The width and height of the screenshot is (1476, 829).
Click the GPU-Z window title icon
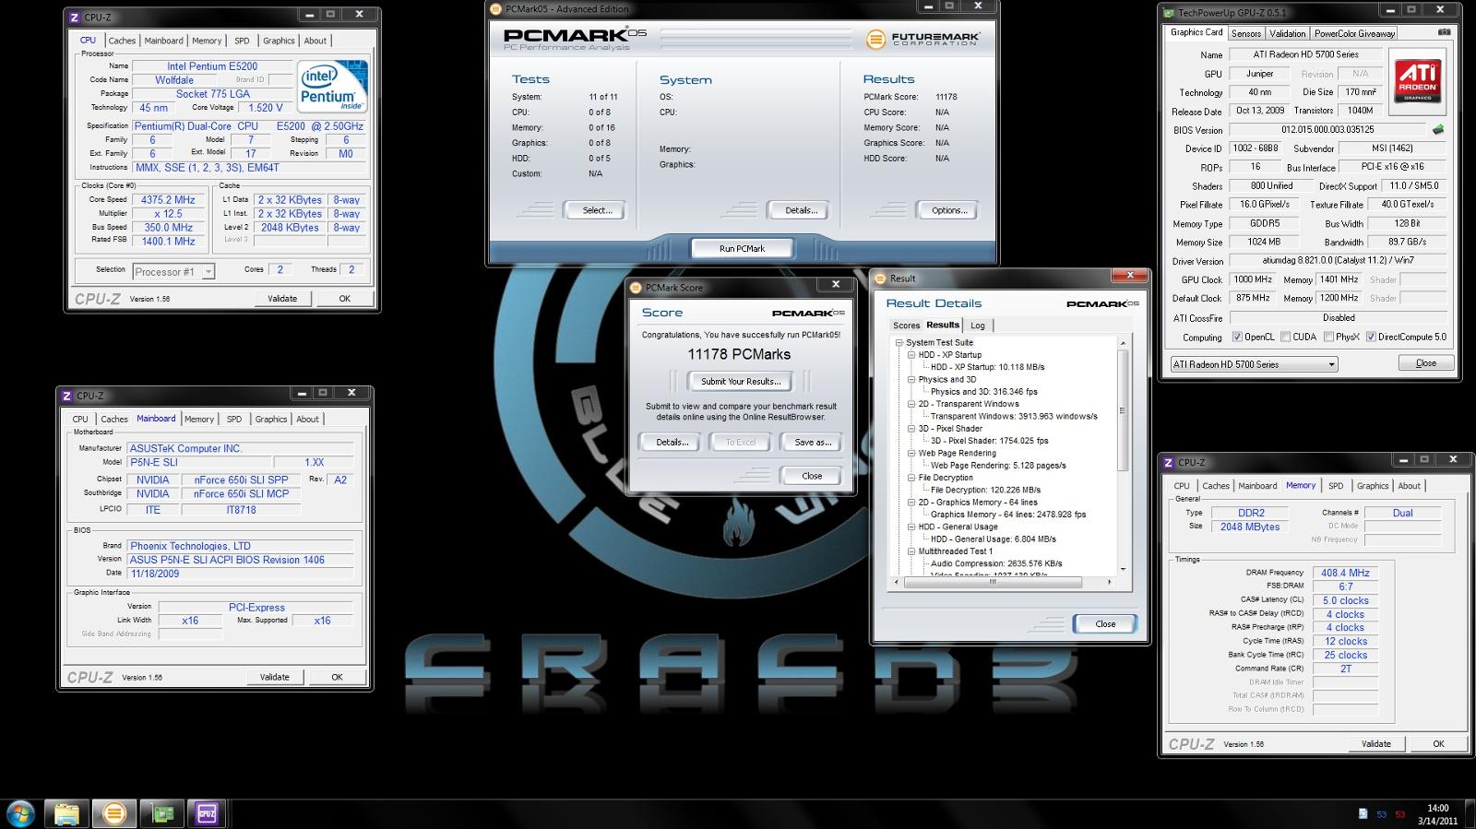click(x=1169, y=13)
